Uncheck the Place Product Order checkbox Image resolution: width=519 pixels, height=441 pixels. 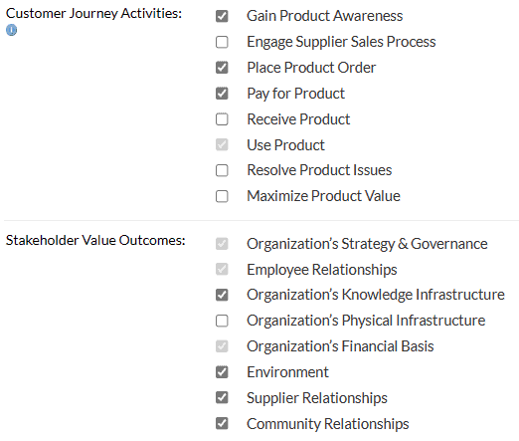(222, 68)
